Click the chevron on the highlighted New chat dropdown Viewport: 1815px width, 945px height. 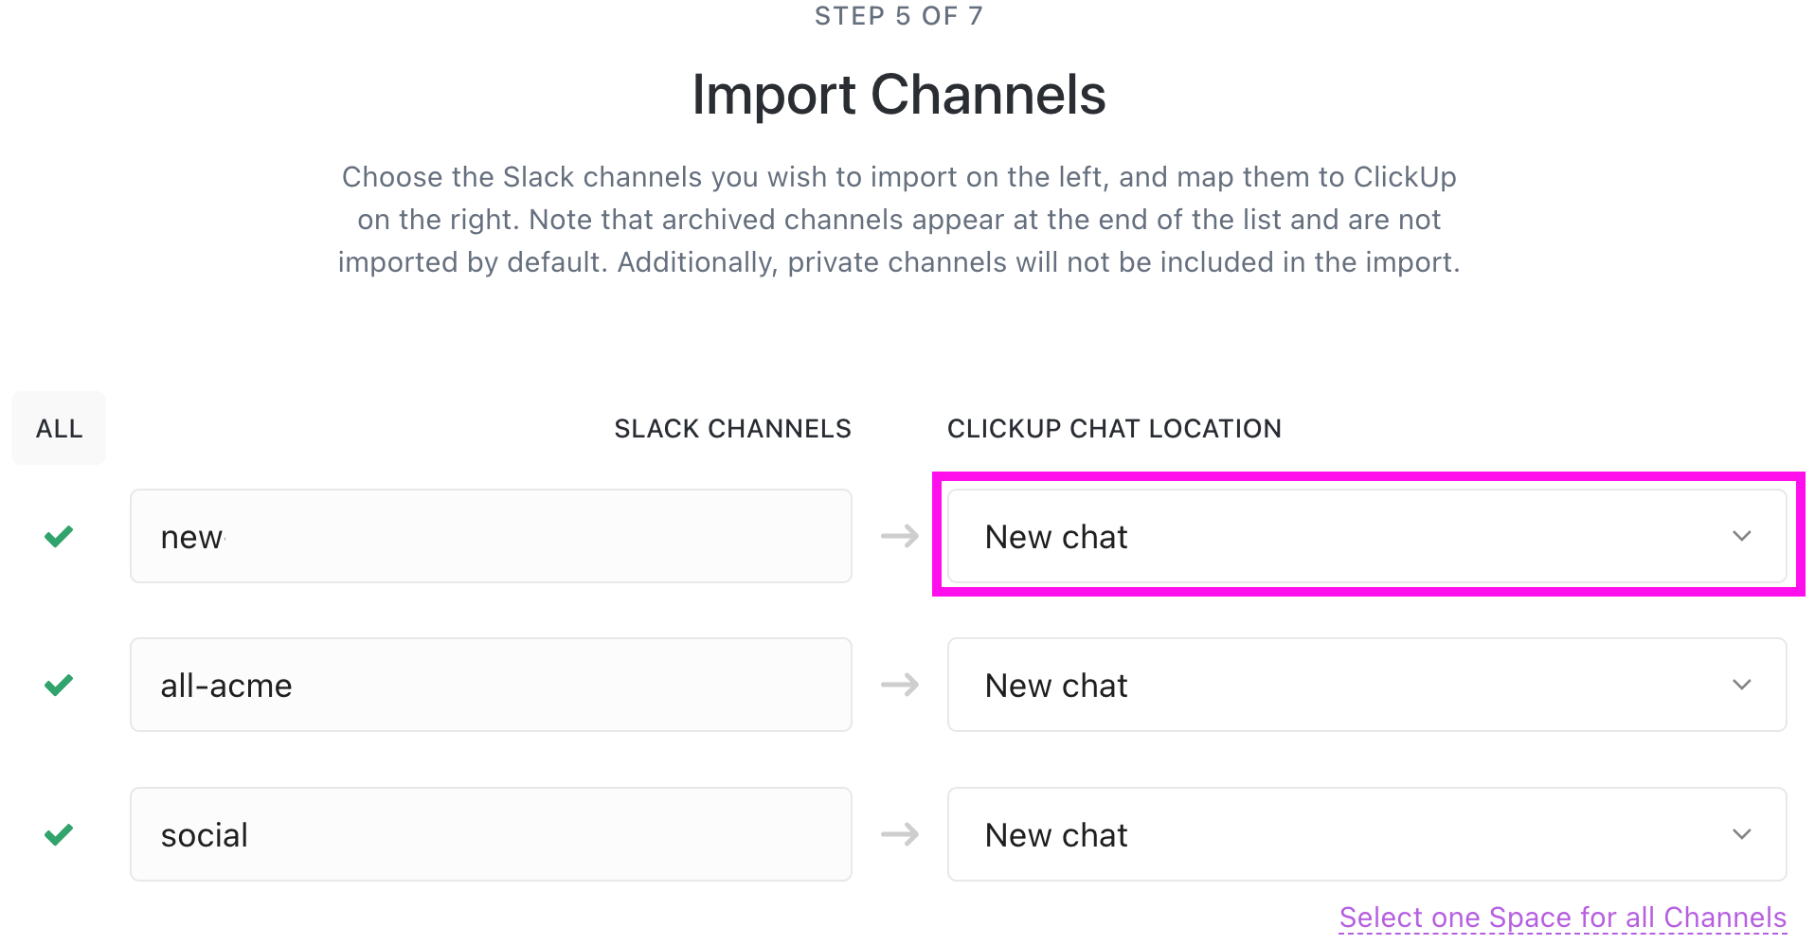1741,536
